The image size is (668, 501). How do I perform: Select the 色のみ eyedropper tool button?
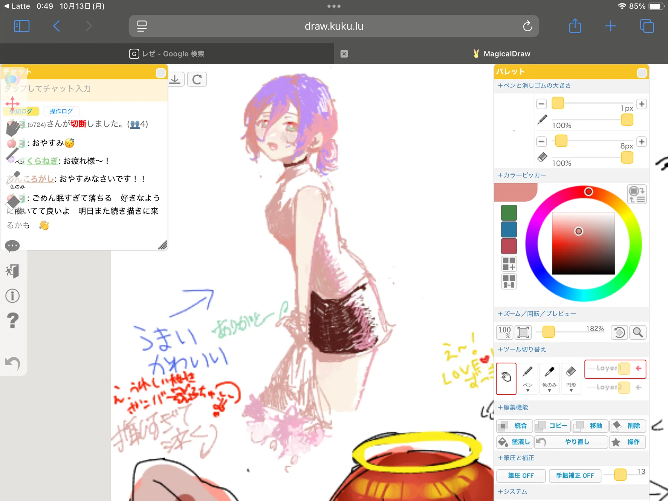point(549,378)
